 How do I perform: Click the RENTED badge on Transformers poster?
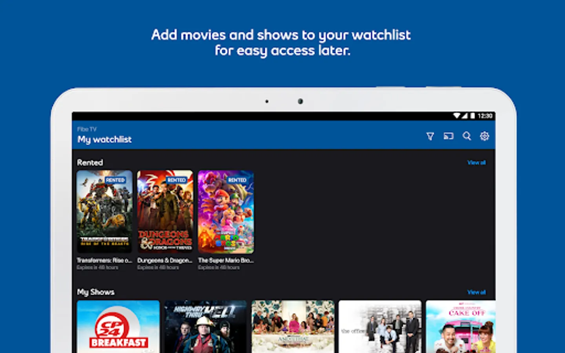[x=115, y=180]
